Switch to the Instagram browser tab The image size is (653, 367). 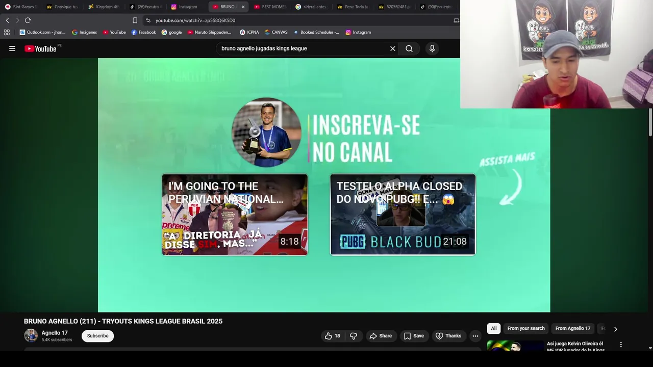187,7
